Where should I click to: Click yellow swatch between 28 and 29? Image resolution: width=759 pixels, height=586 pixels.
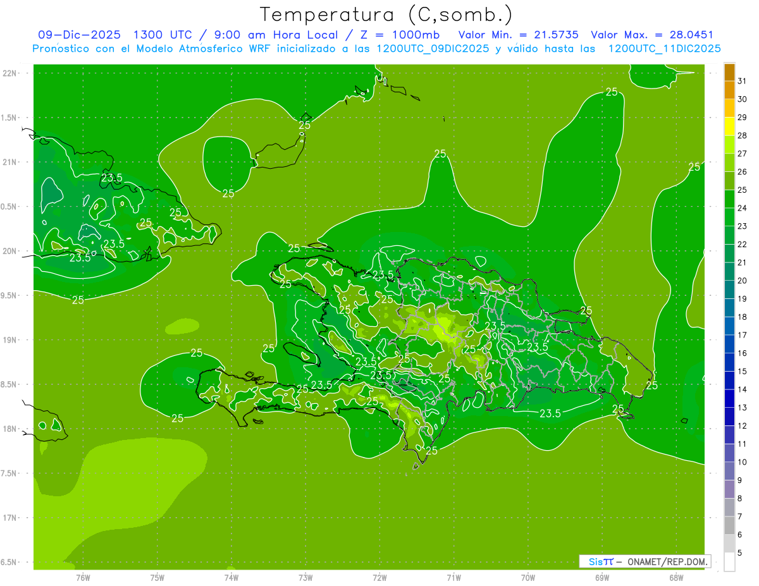coord(729,126)
